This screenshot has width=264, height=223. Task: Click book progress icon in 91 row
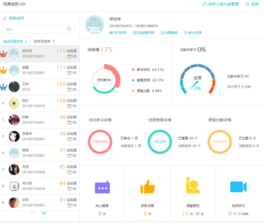coord(69,156)
